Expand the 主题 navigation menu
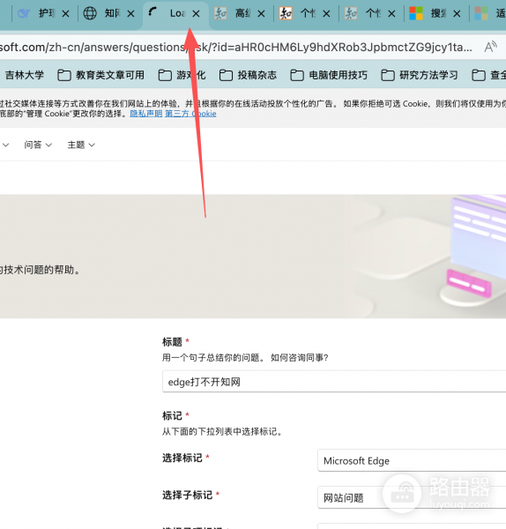The image size is (506, 529). pyautogui.click(x=81, y=145)
